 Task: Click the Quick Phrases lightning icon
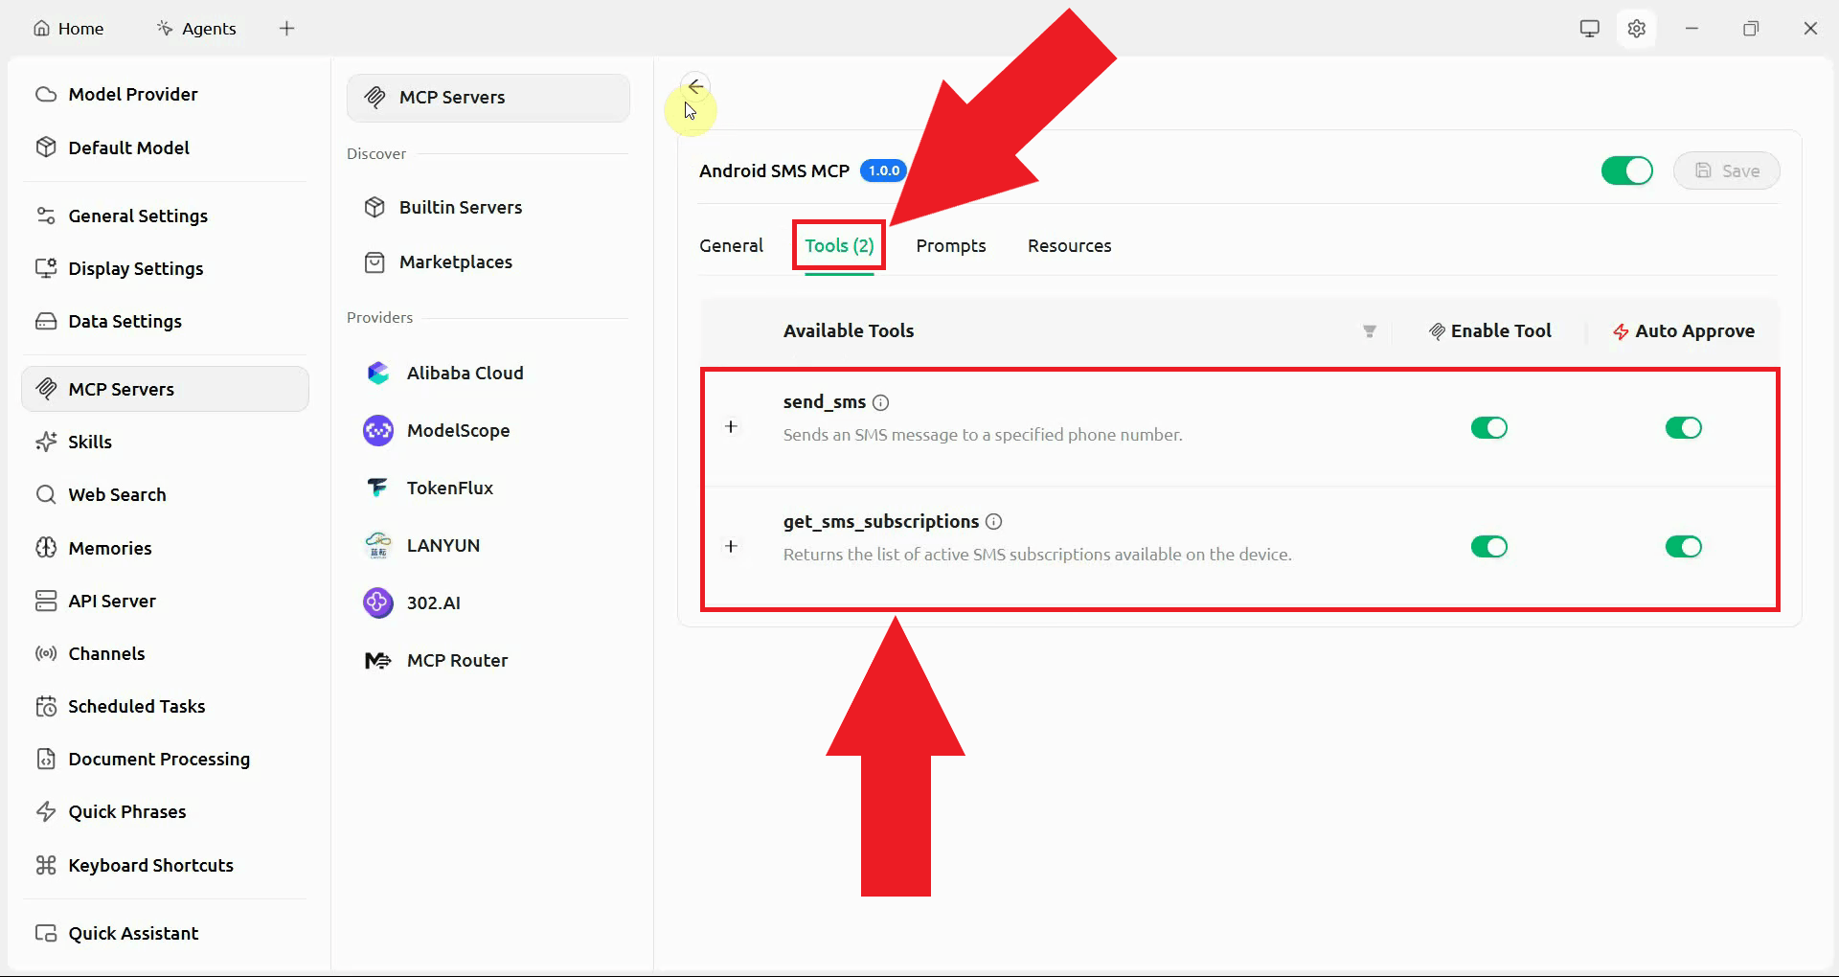point(46,811)
